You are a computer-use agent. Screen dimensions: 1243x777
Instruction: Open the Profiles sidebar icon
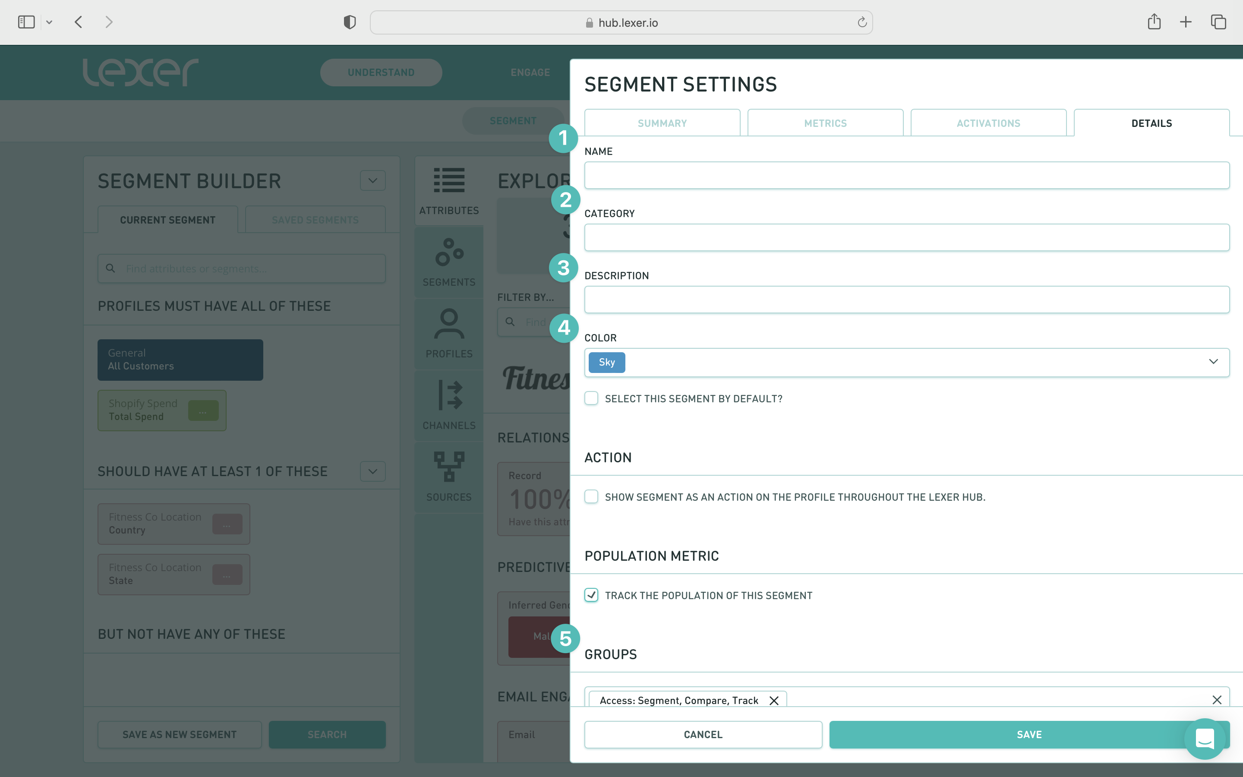tap(449, 324)
